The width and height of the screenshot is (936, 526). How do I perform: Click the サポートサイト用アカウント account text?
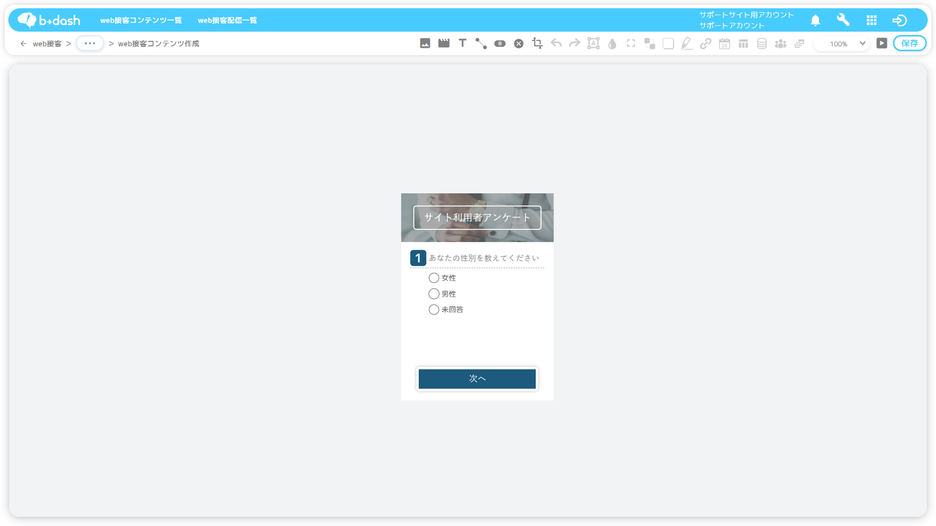746,15
